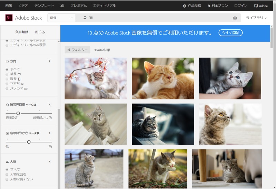Select the パノラマ radio button
This screenshot has height=189, width=276.
7,89
